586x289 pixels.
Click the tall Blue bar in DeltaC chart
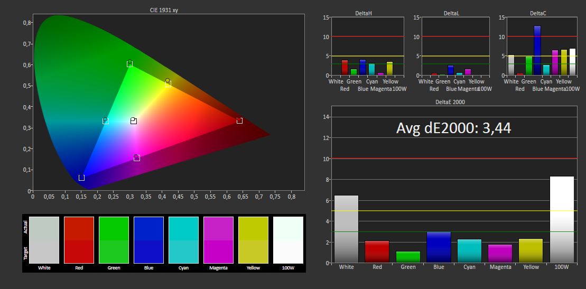(537, 51)
